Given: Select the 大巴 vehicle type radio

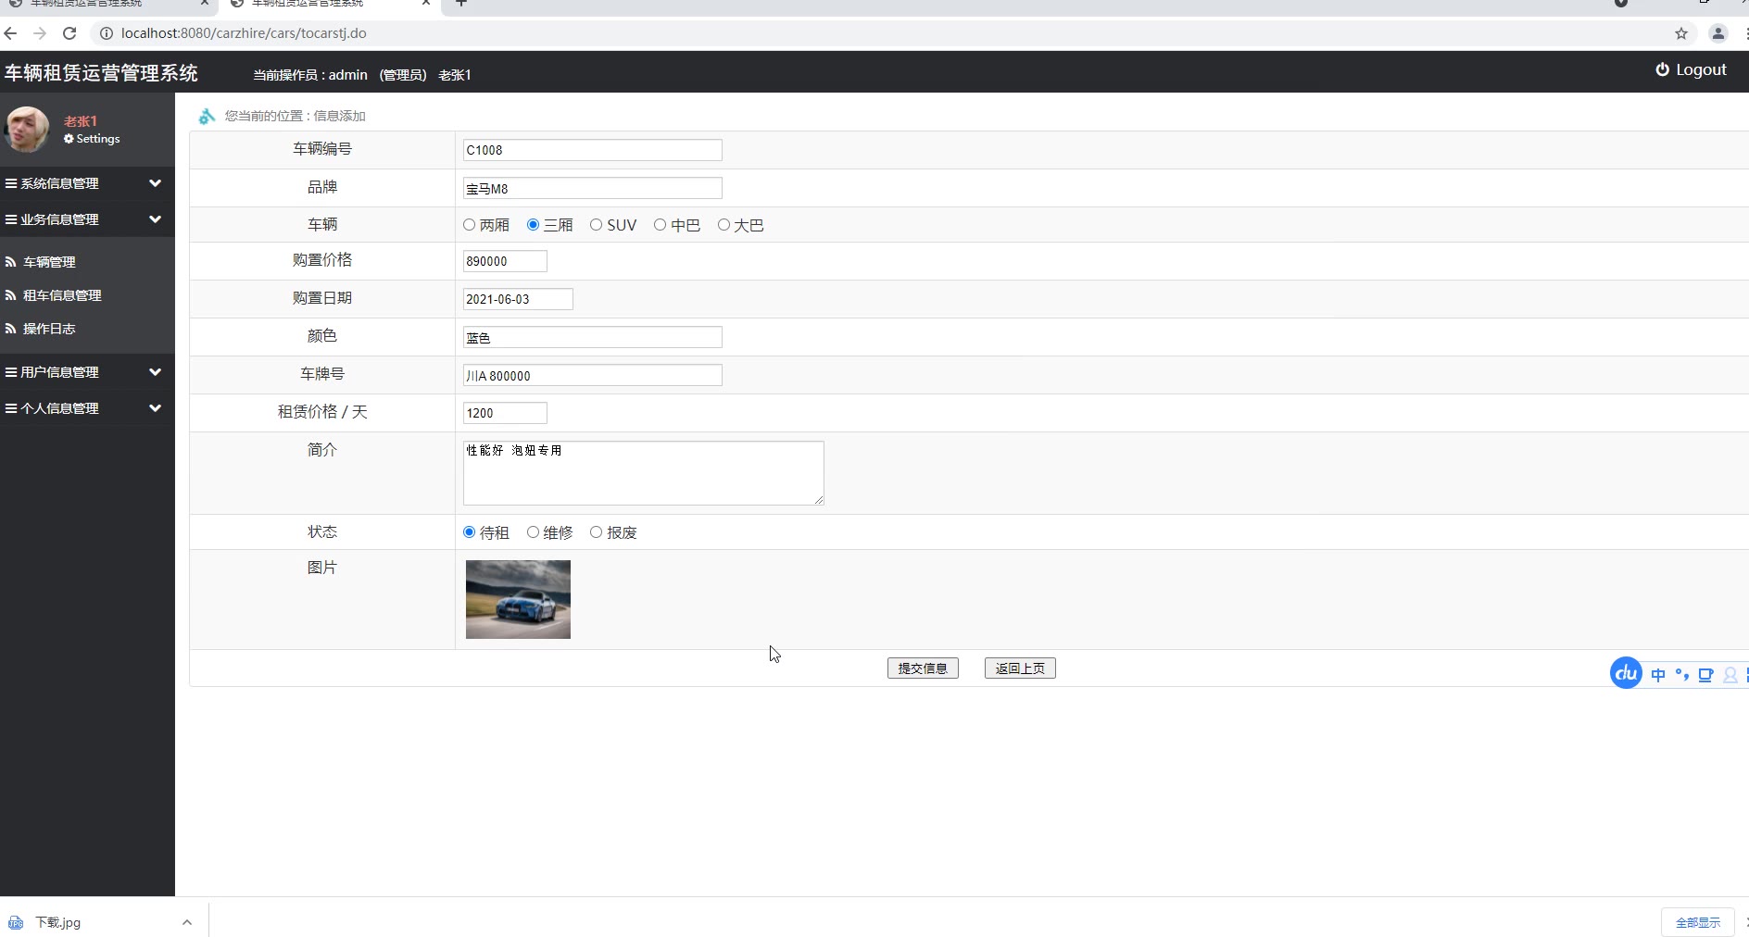Looking at the screenshot, I should point(724,225).
